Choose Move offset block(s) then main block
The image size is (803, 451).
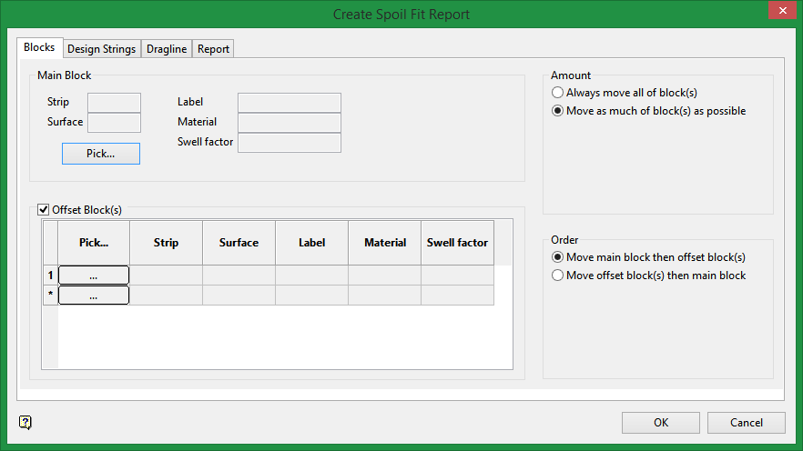[x=557, y=276]
